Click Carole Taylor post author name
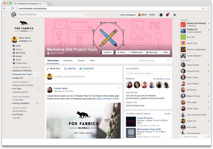This screenshot has height=149, width=213. [61, 88]
